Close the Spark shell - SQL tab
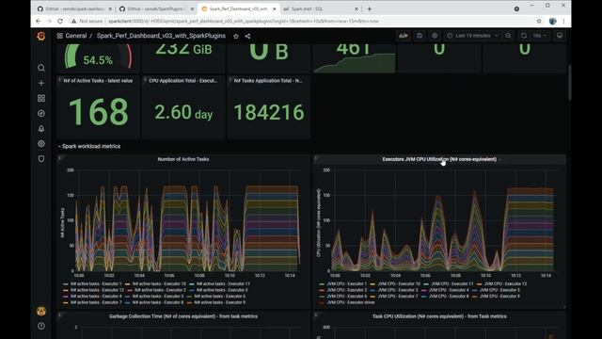This screenshot has height=339, width=602. [x=356, y=8]
